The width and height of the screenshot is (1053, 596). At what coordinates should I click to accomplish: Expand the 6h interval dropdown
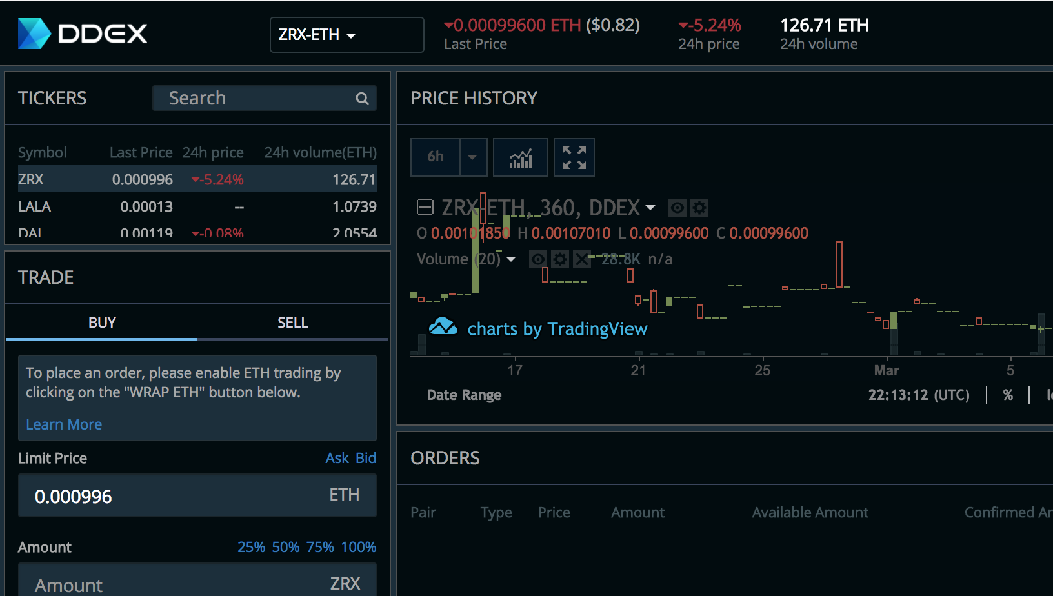472,157
